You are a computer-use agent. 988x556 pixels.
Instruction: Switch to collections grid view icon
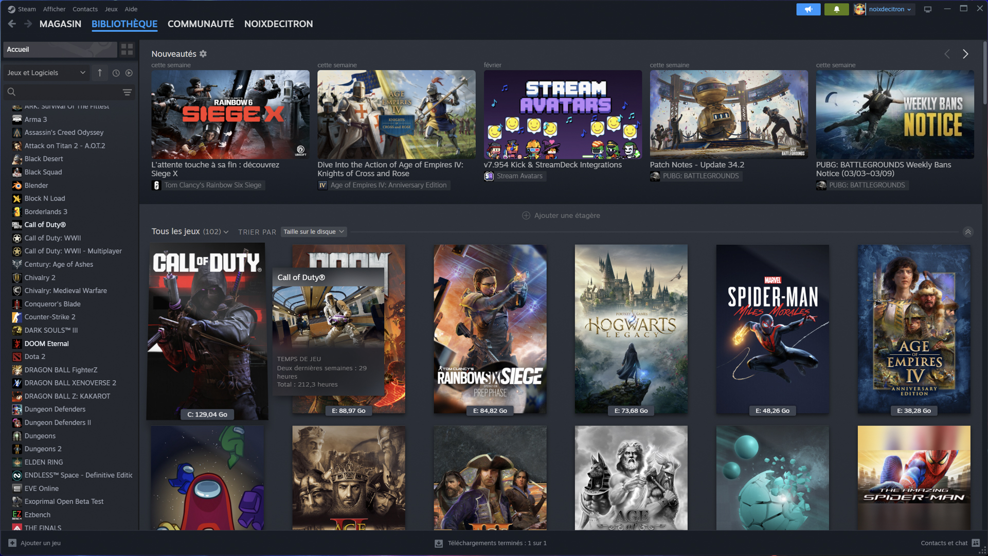click(x=127, y=49)
